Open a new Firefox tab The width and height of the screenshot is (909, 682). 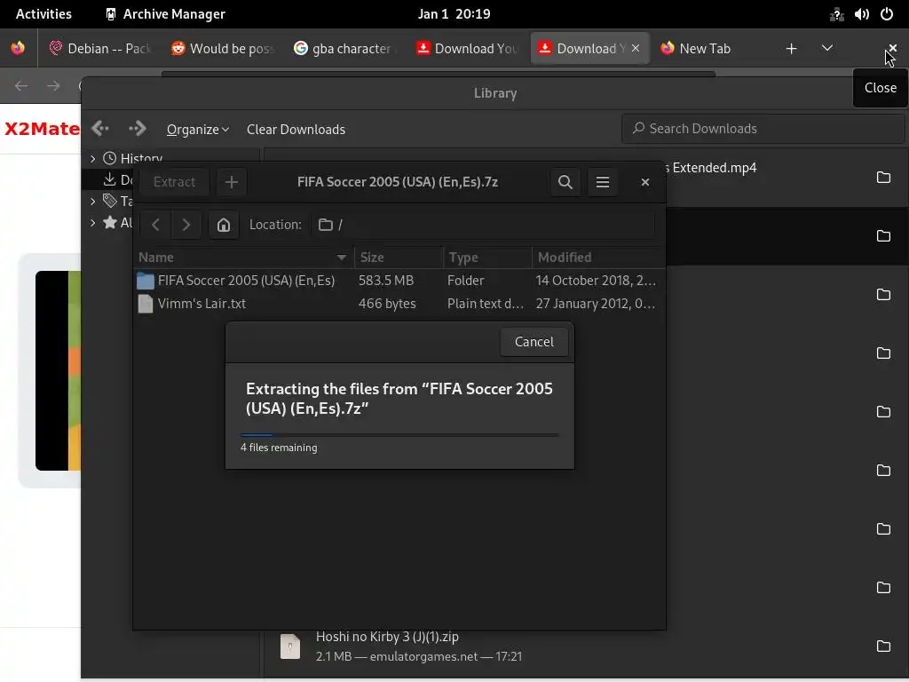pyautogui.click(x=791, y=49)
